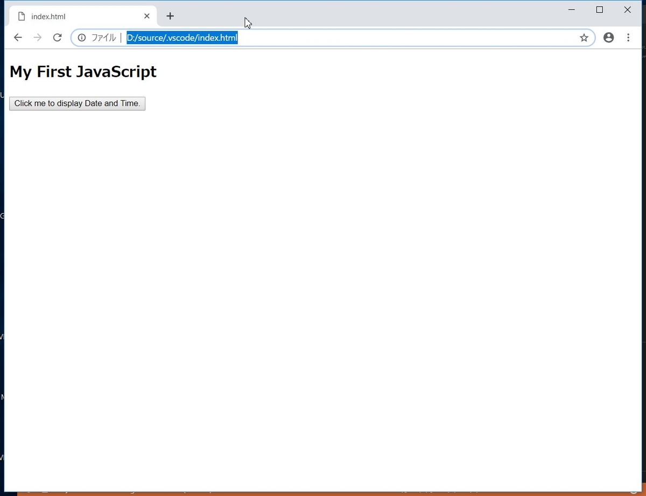Select the index.html tab
Image resolution: width=646 pixels, height=496 pixels.
point(83,16)
